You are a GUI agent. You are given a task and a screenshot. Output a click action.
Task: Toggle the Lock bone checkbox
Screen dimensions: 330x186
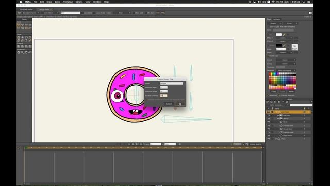tap(82, 13)
